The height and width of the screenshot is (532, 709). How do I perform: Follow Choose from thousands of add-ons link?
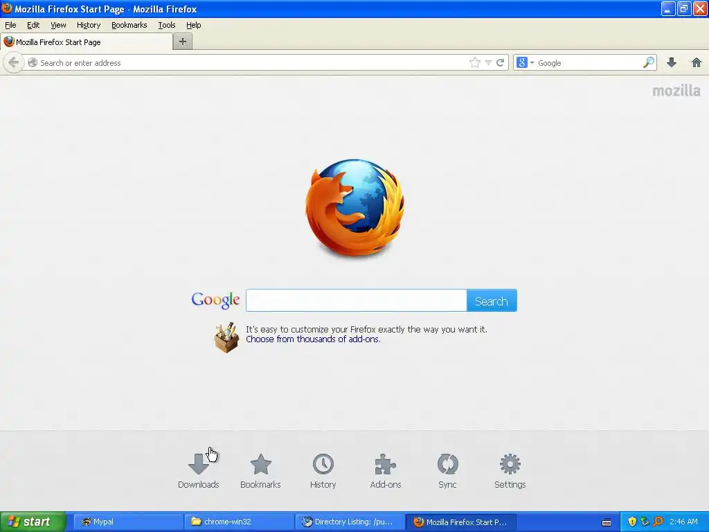pyautogui.click(x=313, y=339)
